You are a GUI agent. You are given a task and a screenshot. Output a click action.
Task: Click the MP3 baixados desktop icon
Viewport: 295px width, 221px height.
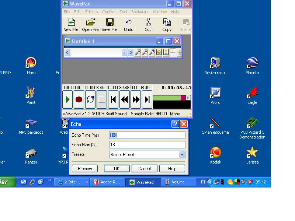[31, 126]
